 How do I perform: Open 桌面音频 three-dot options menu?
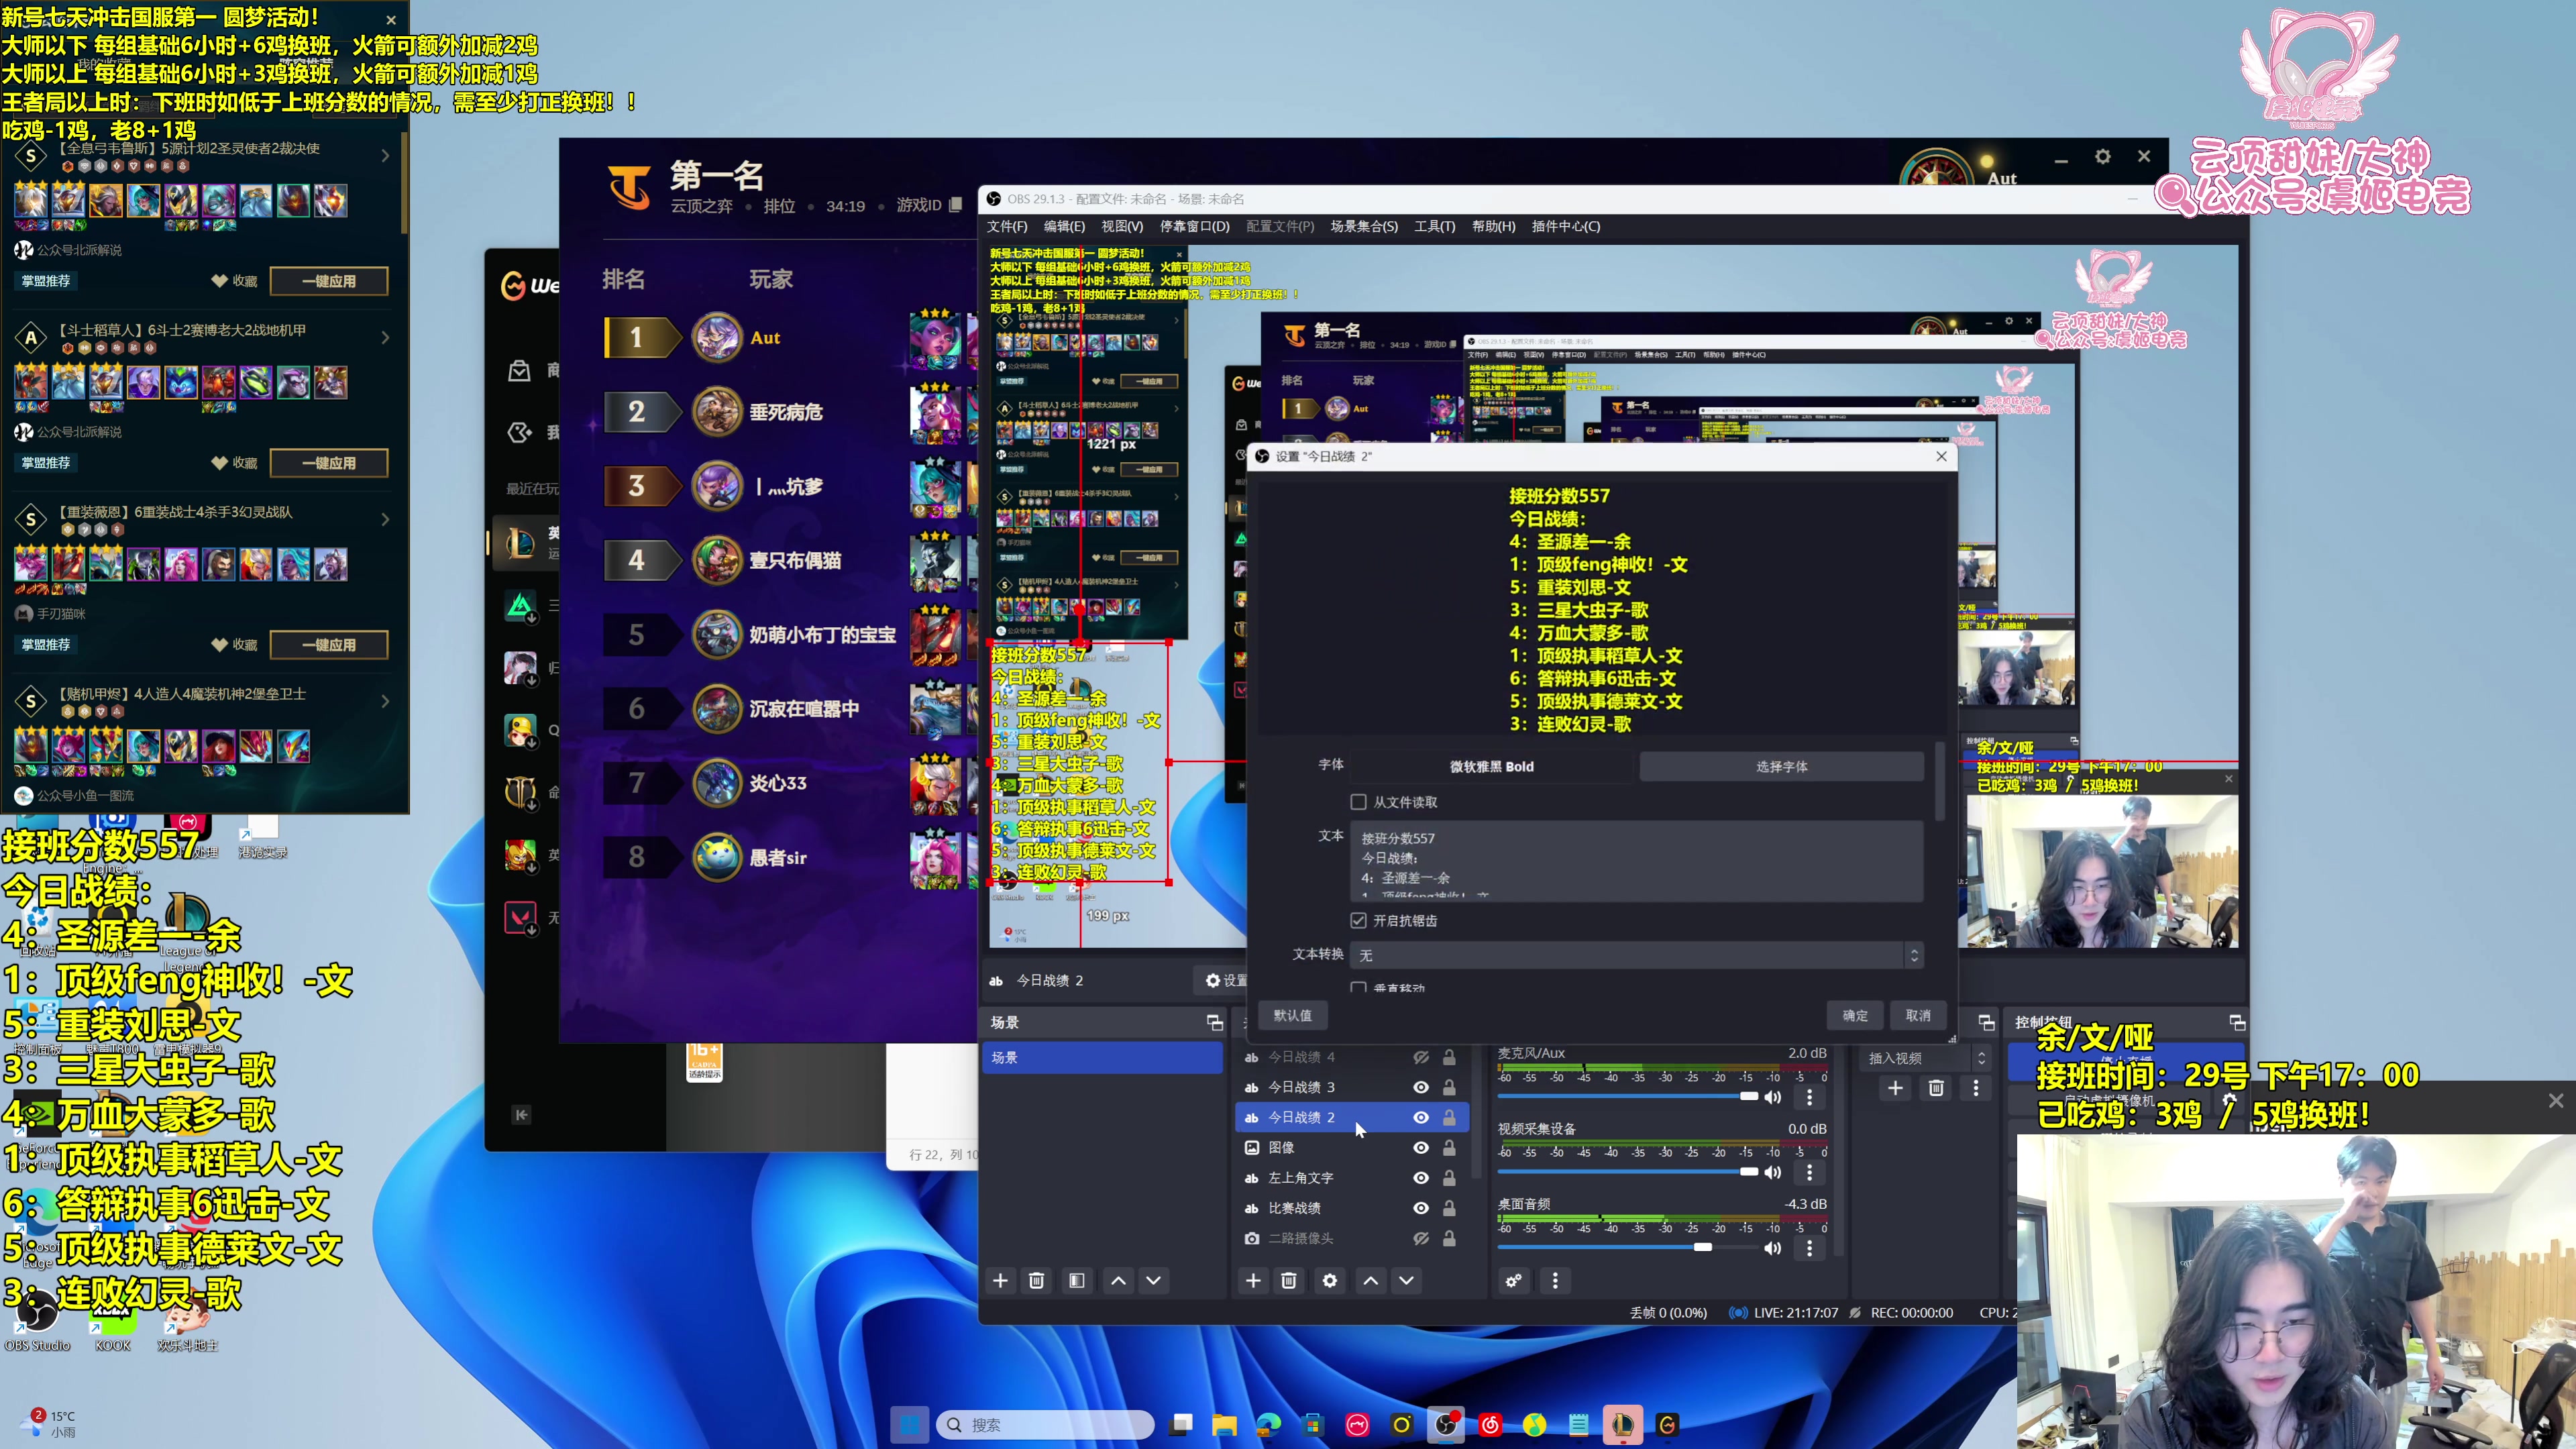point(1809,1248)
